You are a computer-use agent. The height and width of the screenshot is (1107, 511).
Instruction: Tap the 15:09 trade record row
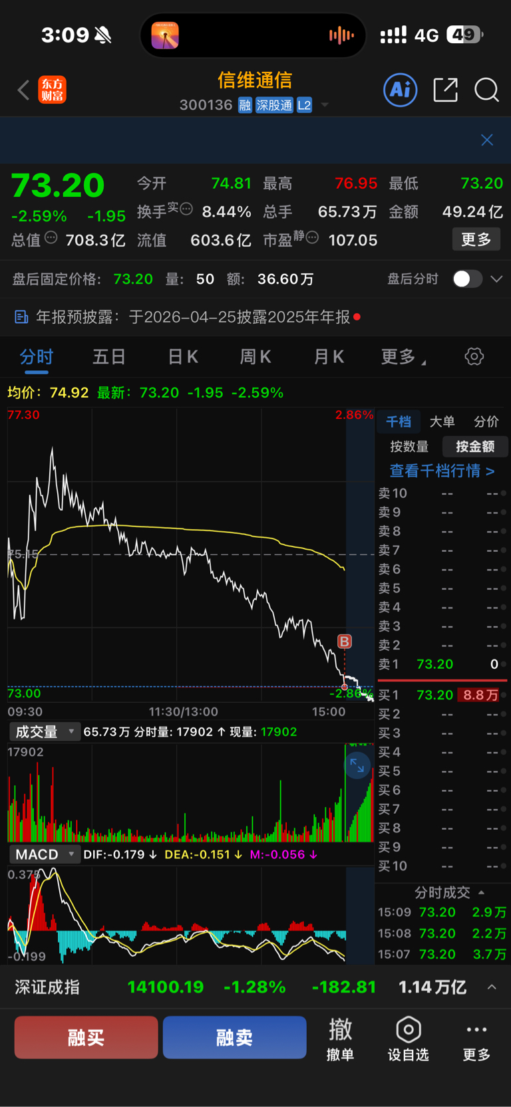[x=442, y=912]
